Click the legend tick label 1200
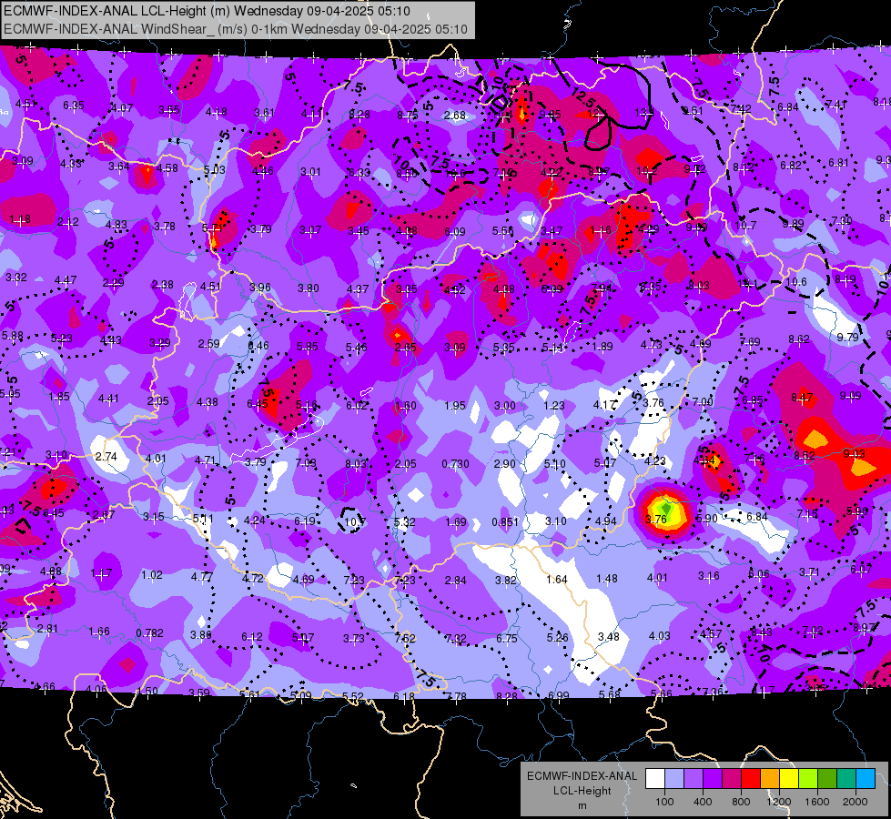Image resolution: width=891 pixels, height=819 pixels. (779, 802)
